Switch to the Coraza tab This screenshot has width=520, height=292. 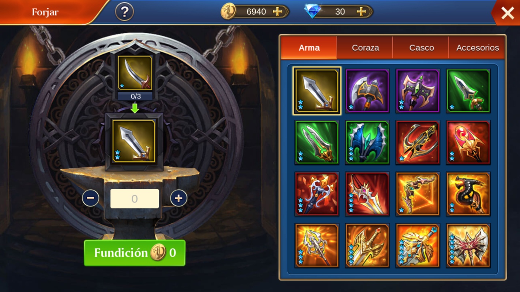[365, 47]
